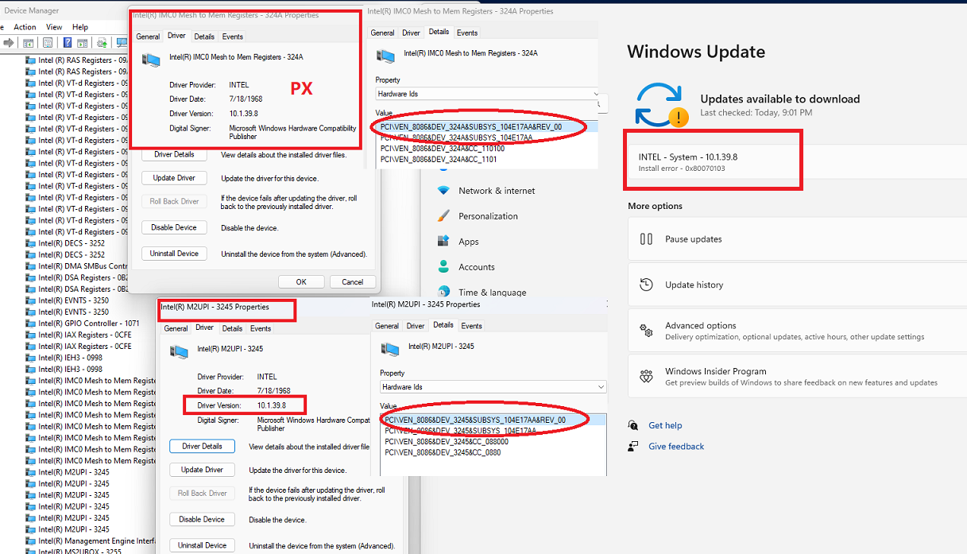Select Intel(R) DMA SMBus Controller device
This screenshot has width=967, height=554.
[x=83, y=266]
